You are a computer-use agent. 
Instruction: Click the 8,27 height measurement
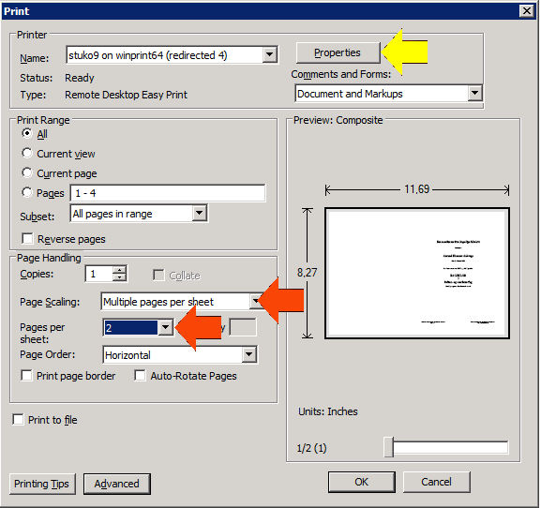coord(307,273)
